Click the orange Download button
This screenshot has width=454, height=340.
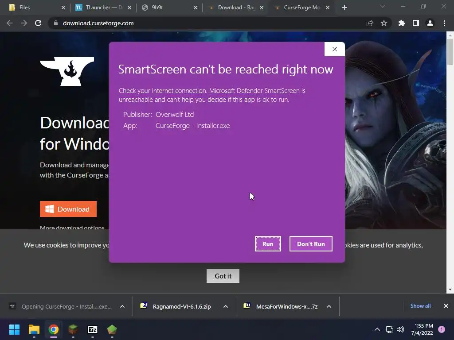coord(68,209)
